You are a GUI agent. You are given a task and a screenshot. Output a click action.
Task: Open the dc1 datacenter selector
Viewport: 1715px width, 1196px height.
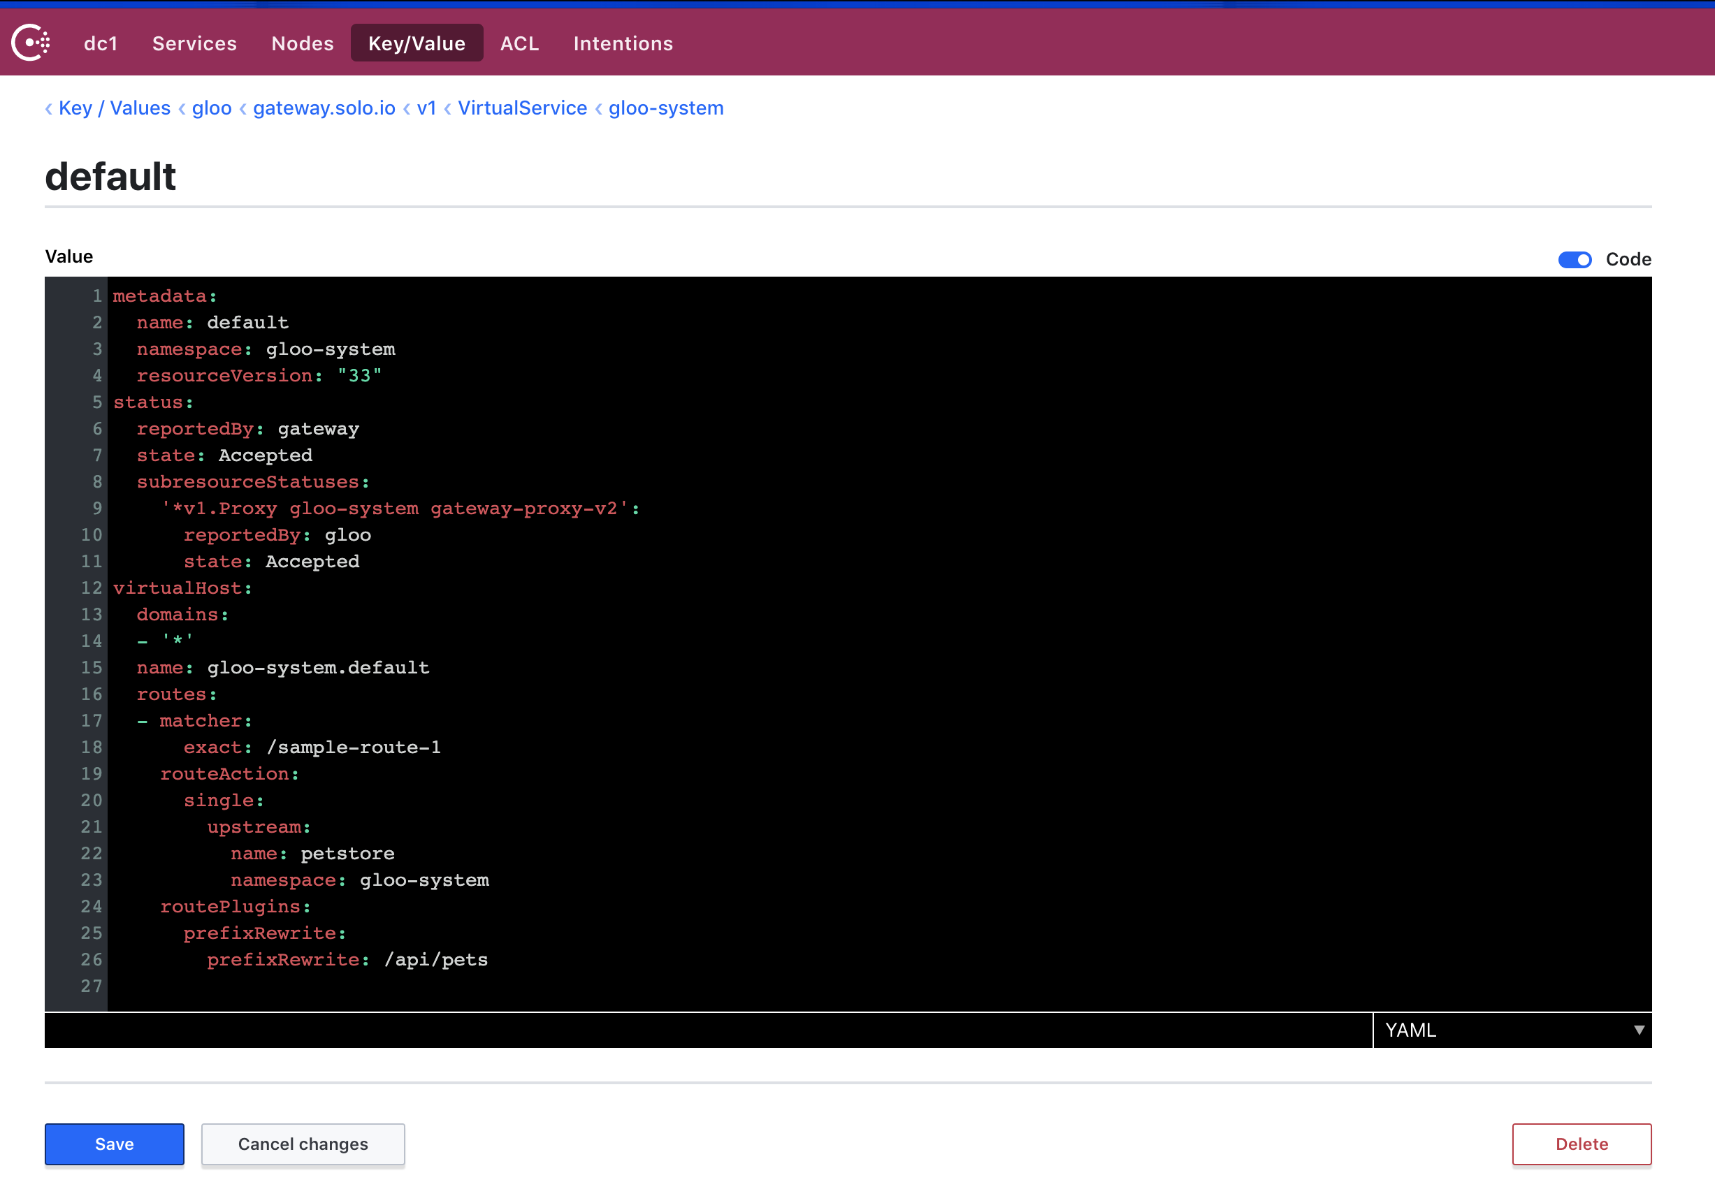click(x=101, y=43)
